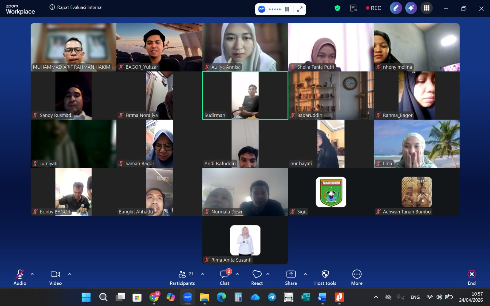
Task: Click the ENG language indicator
Action: pos(415,297)
